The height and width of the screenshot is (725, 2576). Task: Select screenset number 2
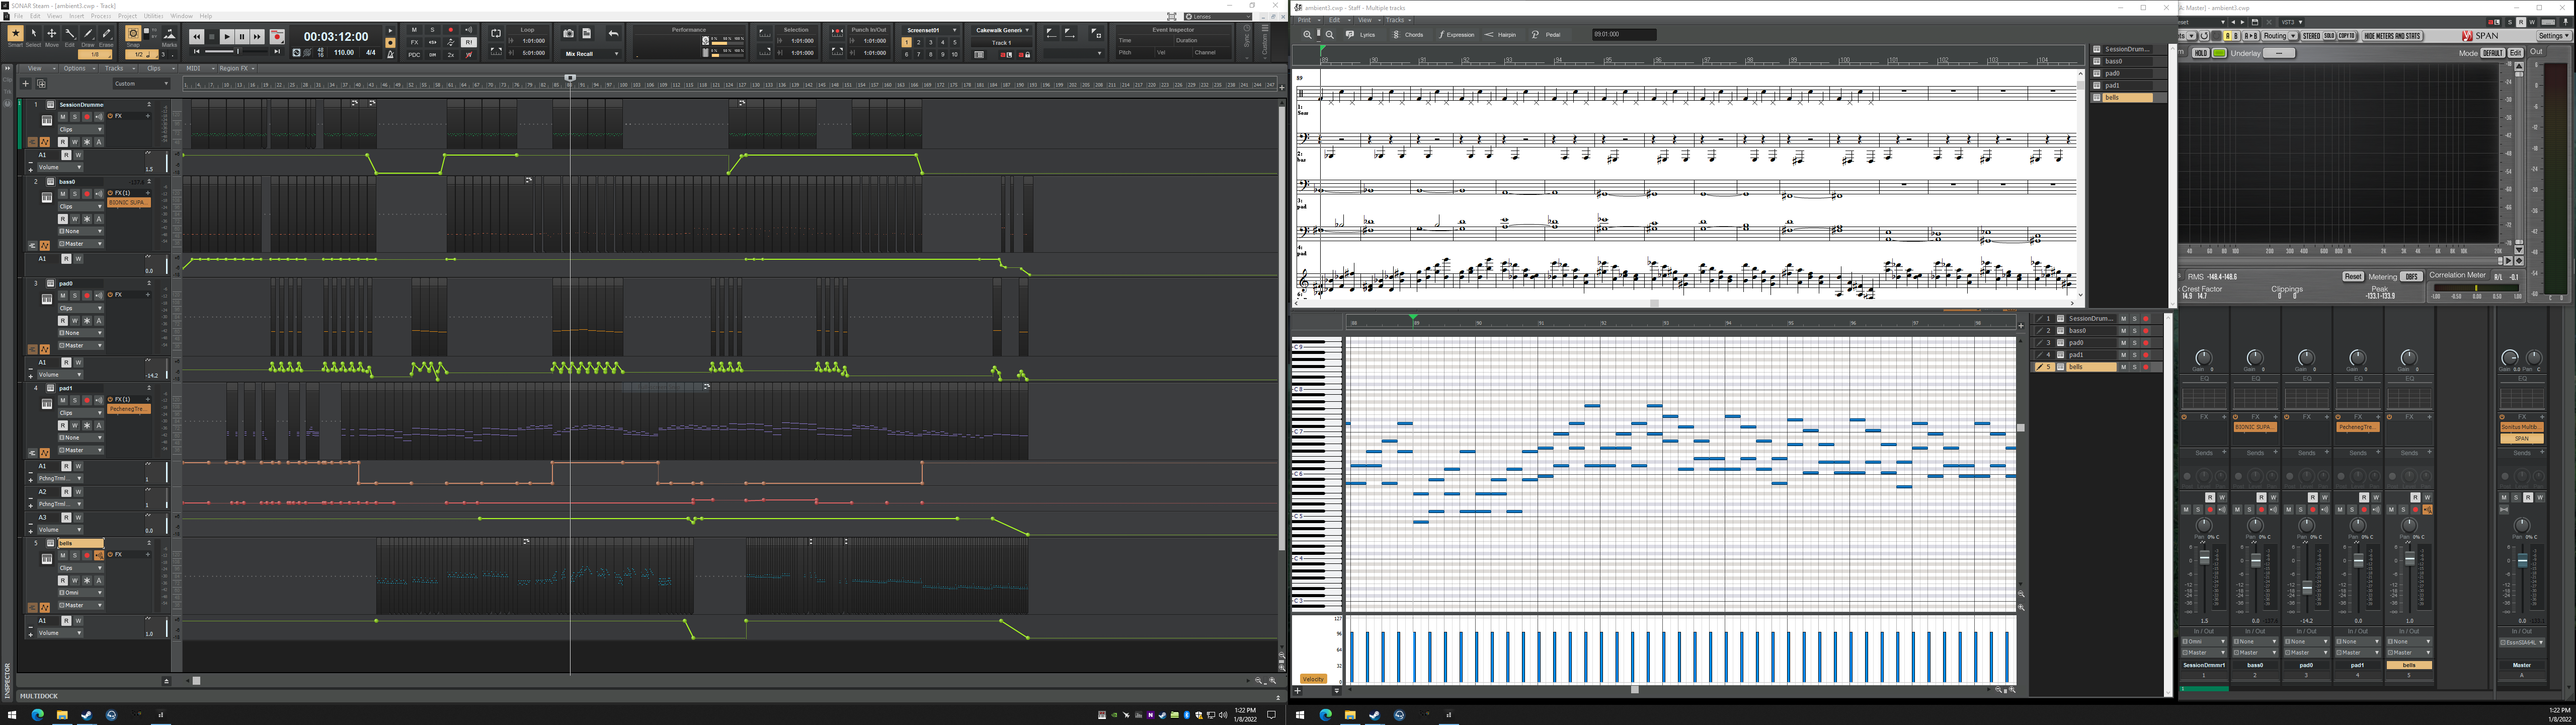919,42
